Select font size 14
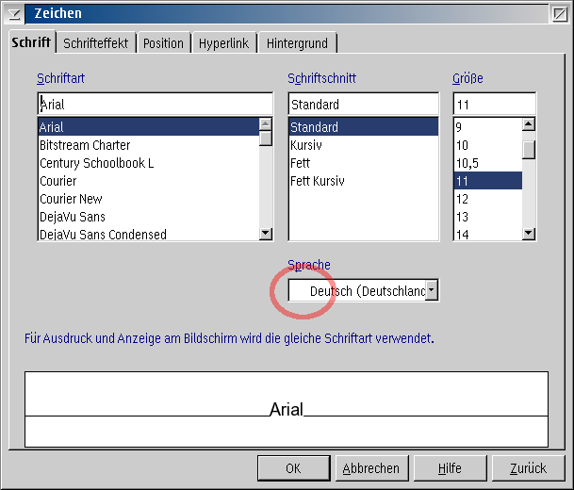This screenshot has width=574, height=490. click(488, 234)
